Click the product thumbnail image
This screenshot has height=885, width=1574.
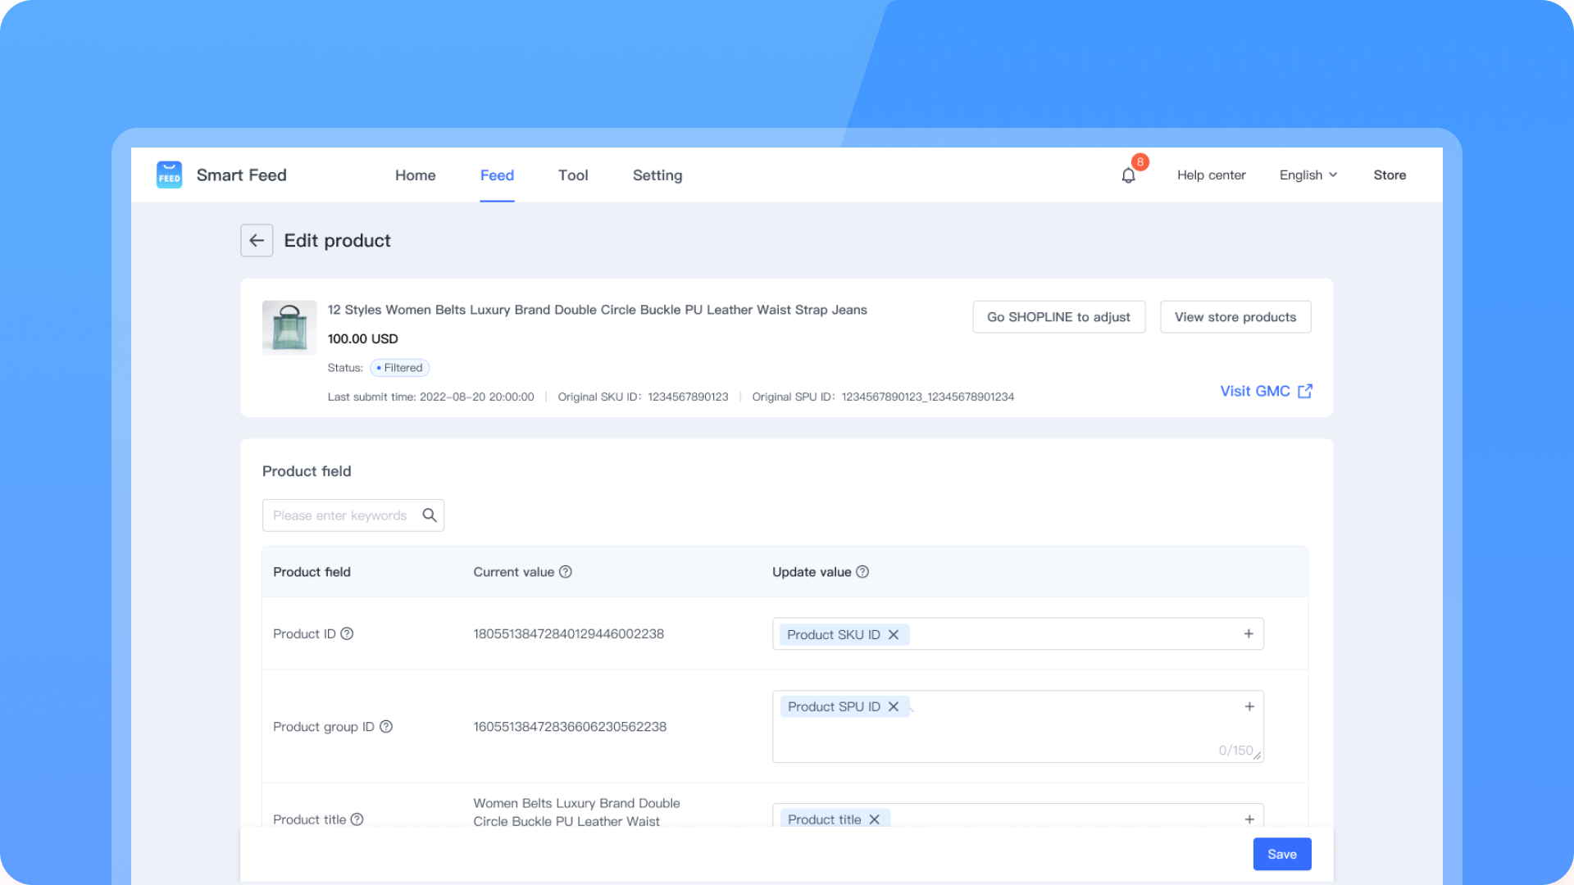coord(289,327)
